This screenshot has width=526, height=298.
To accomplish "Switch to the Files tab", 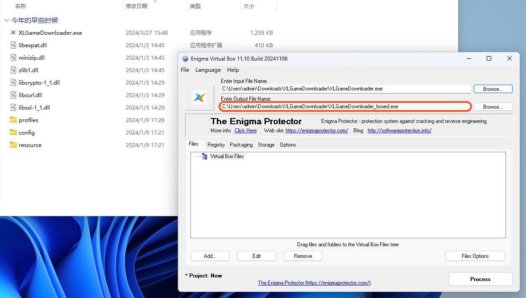I will click(194, 144).
